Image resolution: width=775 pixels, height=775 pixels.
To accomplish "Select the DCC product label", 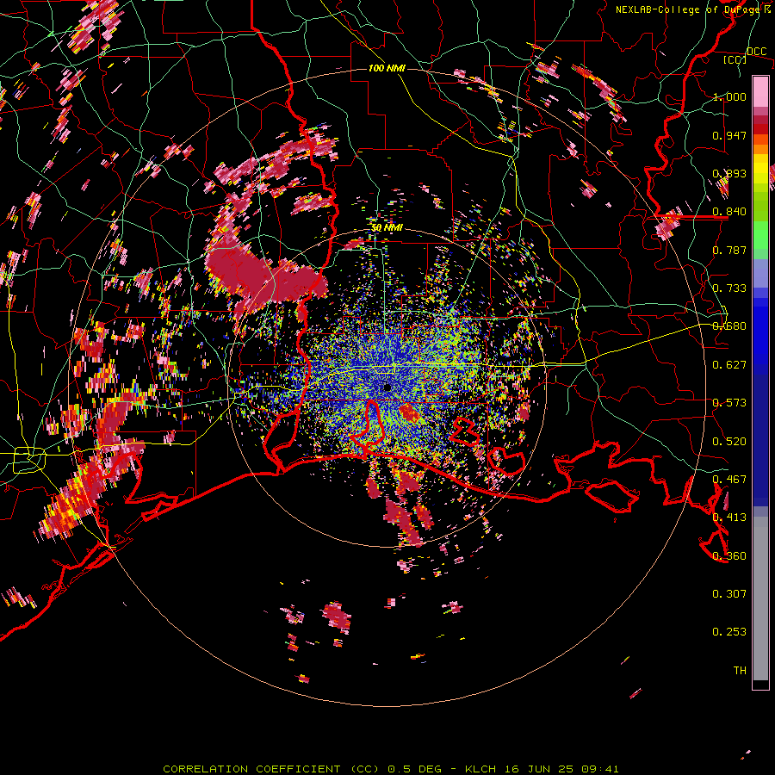I will pyautogui.click(x=756, y=52).
